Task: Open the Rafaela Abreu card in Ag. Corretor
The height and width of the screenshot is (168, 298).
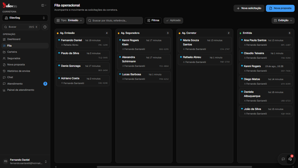Action: [205, 59]
